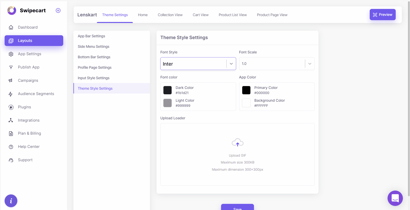Click the App Settings gear icon
410x210 pixels.
(11, 54)
